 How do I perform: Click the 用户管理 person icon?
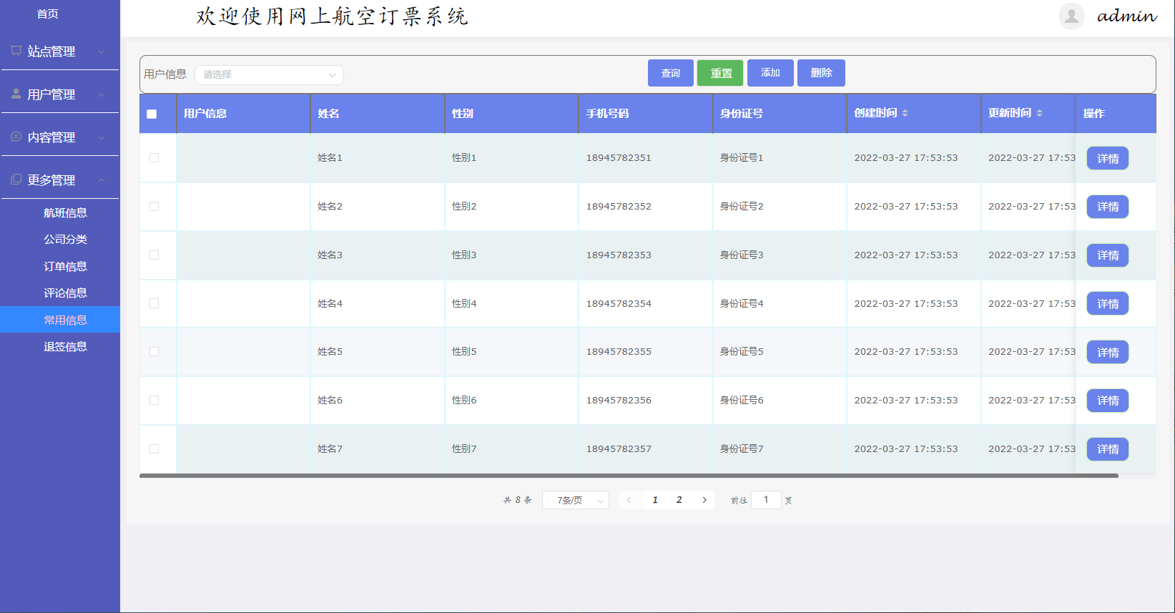[16, 94]
